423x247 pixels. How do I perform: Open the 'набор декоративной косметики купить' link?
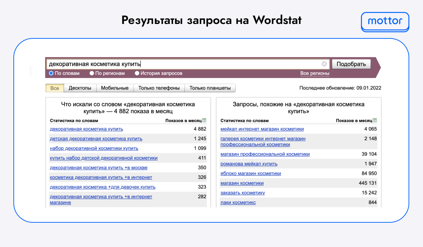point(94,148)
